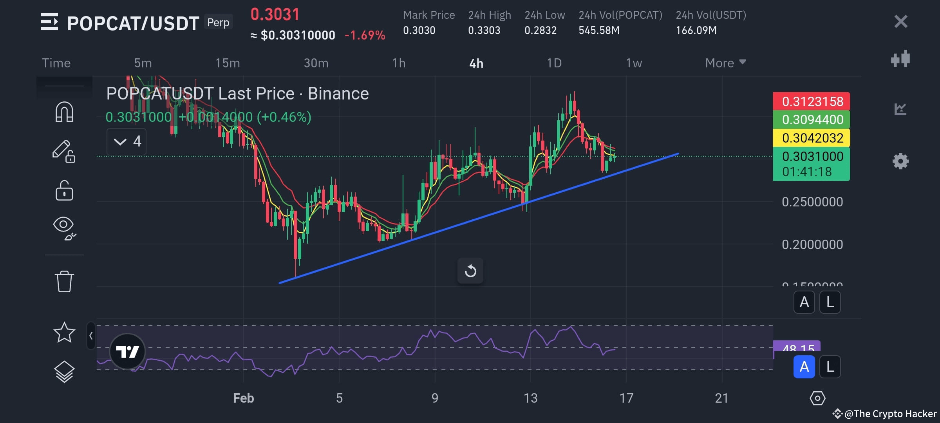940x423 pixels.
Task: Click the current price 0.3031000 countdown label
Action: point(811,164)
